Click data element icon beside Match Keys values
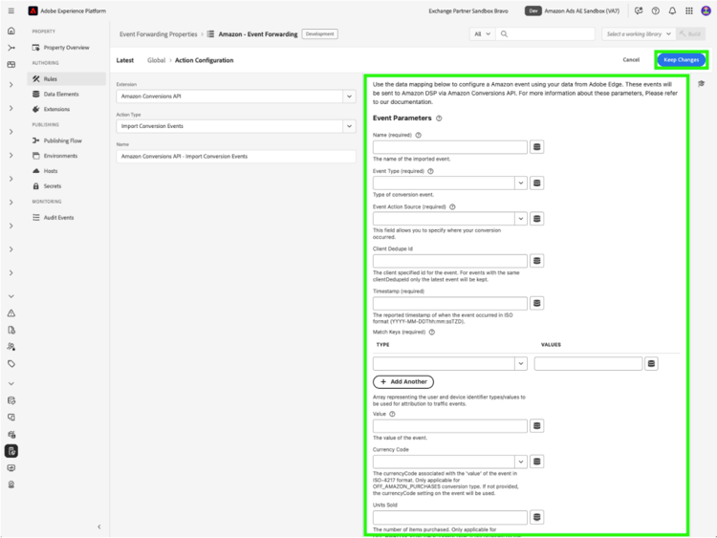Viewport: 717px width, 538px height. (x=651, y=363)
